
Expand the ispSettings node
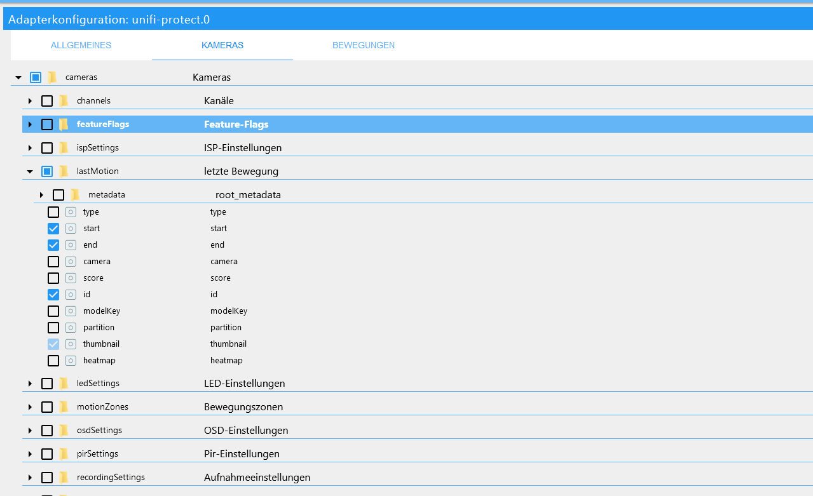tap(30, 148)
